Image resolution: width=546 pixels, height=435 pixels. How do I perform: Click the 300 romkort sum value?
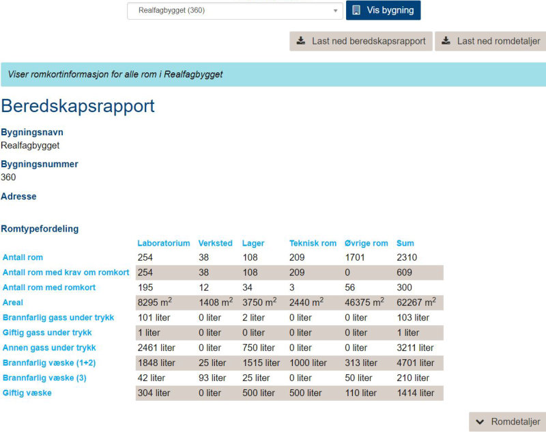(x=404, y=287)
